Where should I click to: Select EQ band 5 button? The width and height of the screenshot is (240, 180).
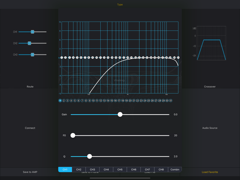pyautogui.click(x=75, y=100)
